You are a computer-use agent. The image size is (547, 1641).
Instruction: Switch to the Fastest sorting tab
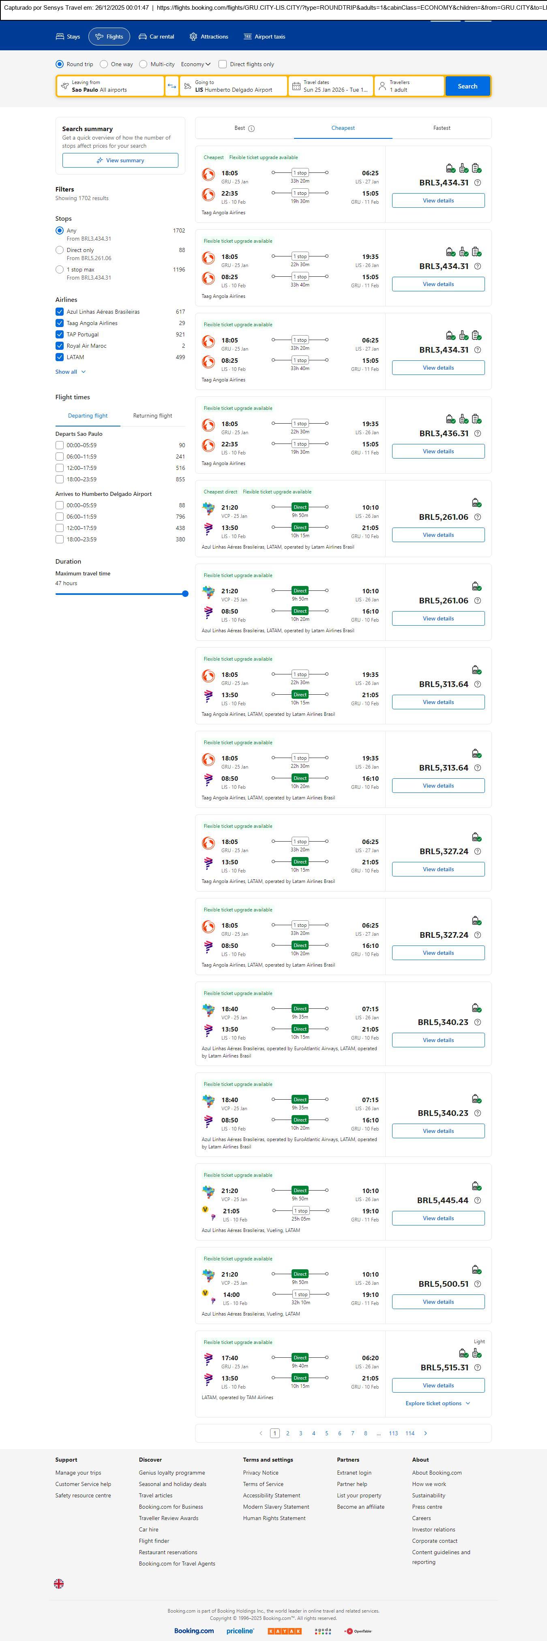(441, 128)
